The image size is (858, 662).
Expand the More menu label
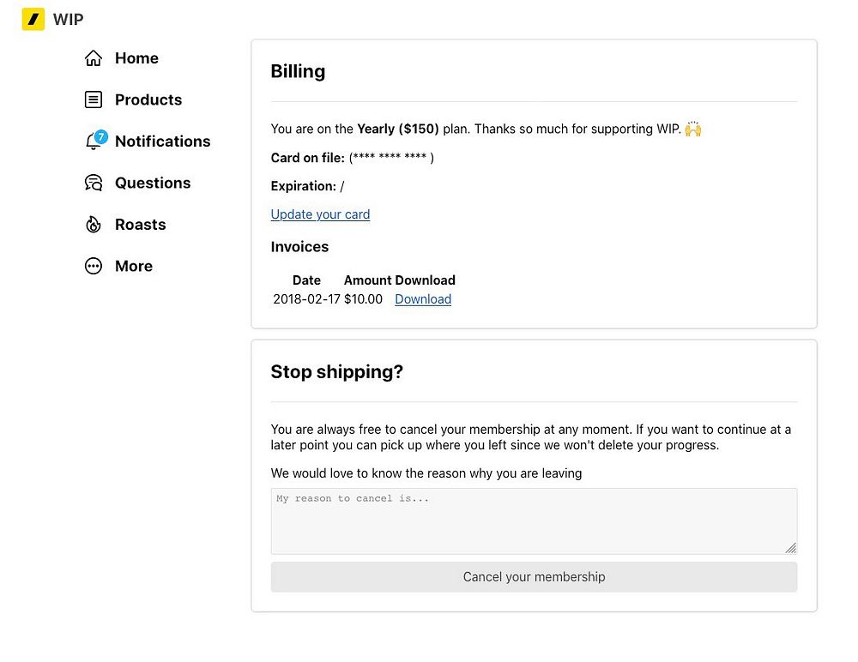coord(134,266)
